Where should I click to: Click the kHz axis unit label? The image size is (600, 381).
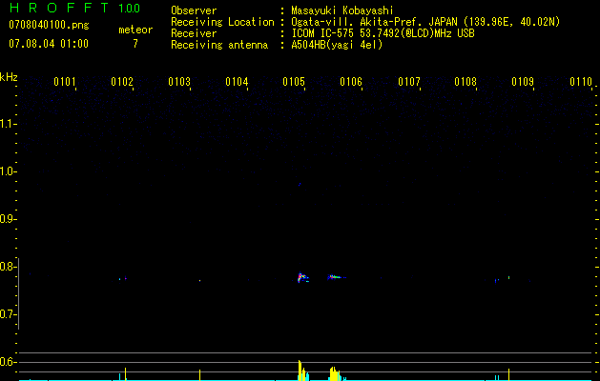(9, 77)
